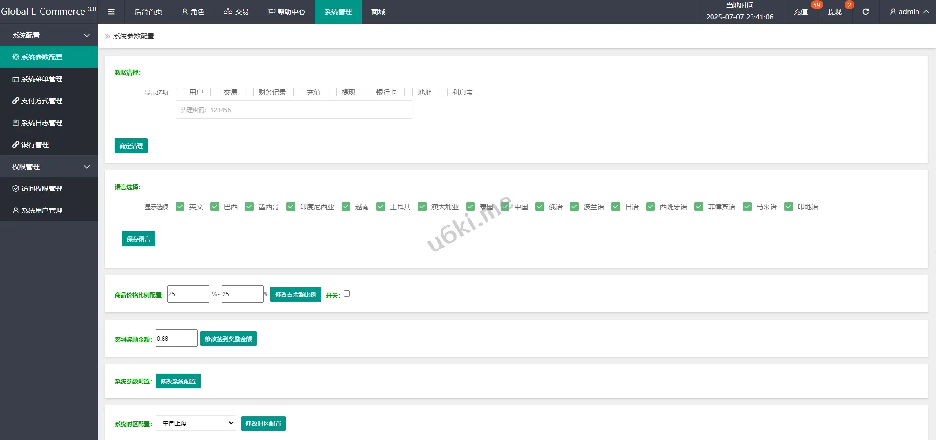Click the 系统菜单管理 sidebar icon
Screen dimensions: 936x440
pos(16,79)
